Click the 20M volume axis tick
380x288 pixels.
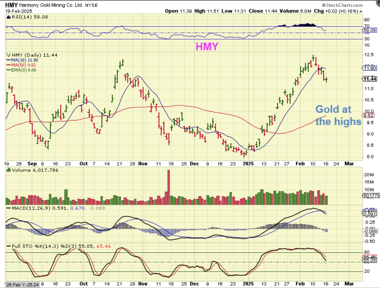[369, 174]
